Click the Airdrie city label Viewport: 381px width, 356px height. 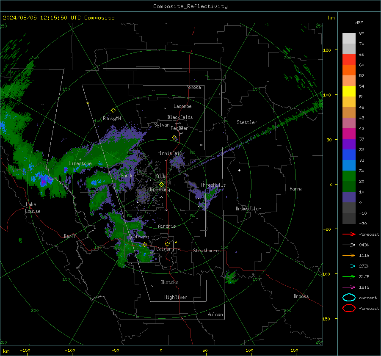167,226
